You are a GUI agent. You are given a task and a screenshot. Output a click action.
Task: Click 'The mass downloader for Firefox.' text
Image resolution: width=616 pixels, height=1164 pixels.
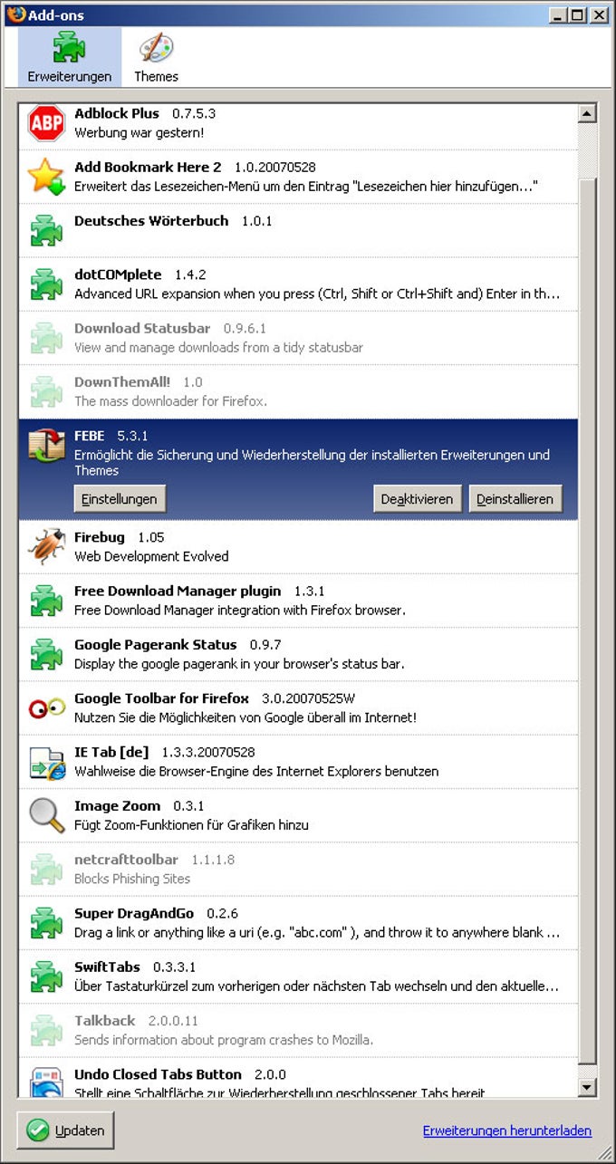[170, 401]
